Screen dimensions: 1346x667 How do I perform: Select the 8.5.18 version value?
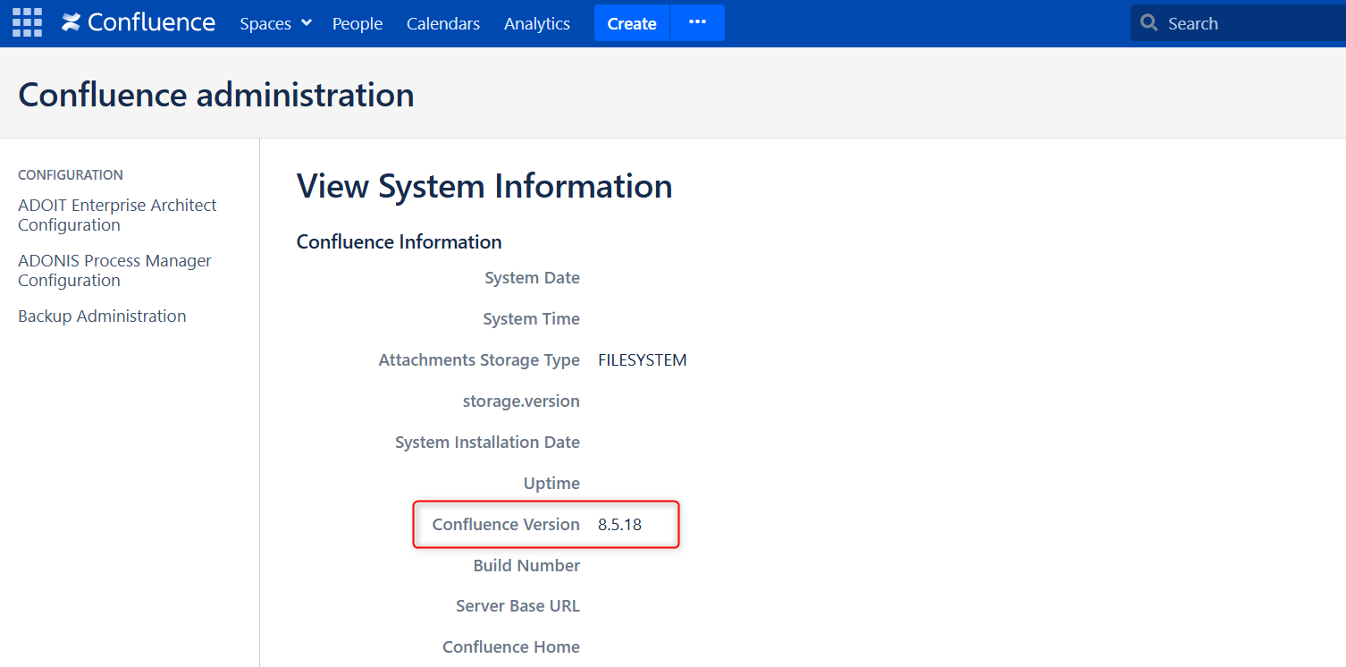point(619,525)
